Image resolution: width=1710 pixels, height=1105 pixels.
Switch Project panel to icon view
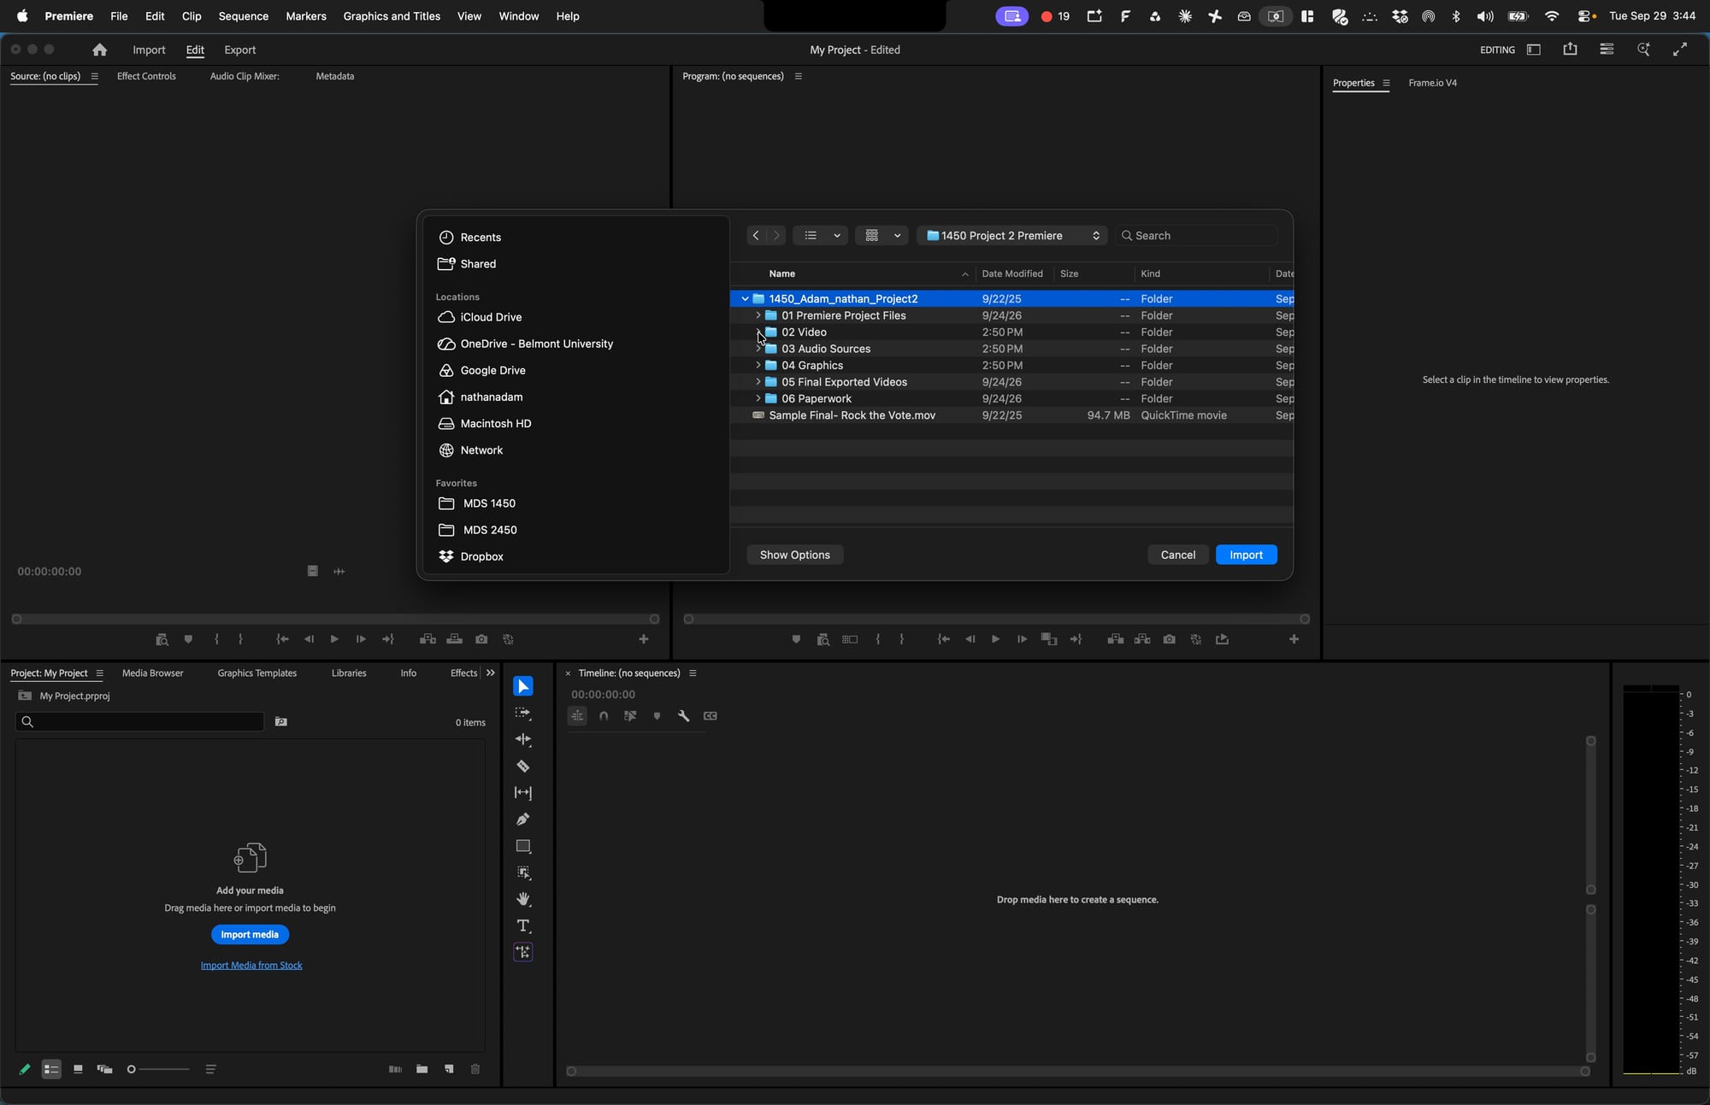click(x=78, y=1069)
